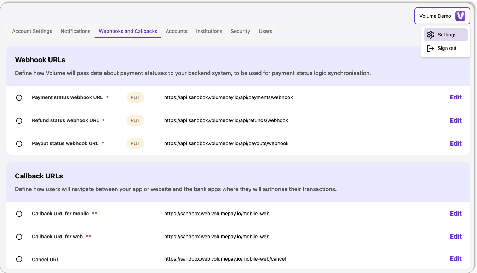Click info icon beside Payment status webhook URL
Viewport: 477px width, 273px height.
pos(19,98)
